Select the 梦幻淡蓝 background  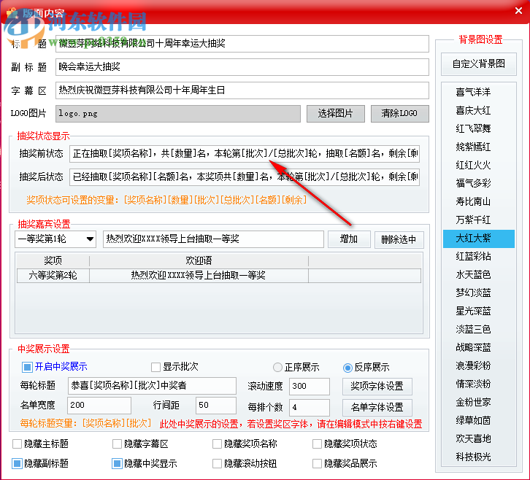click(479, 293)
